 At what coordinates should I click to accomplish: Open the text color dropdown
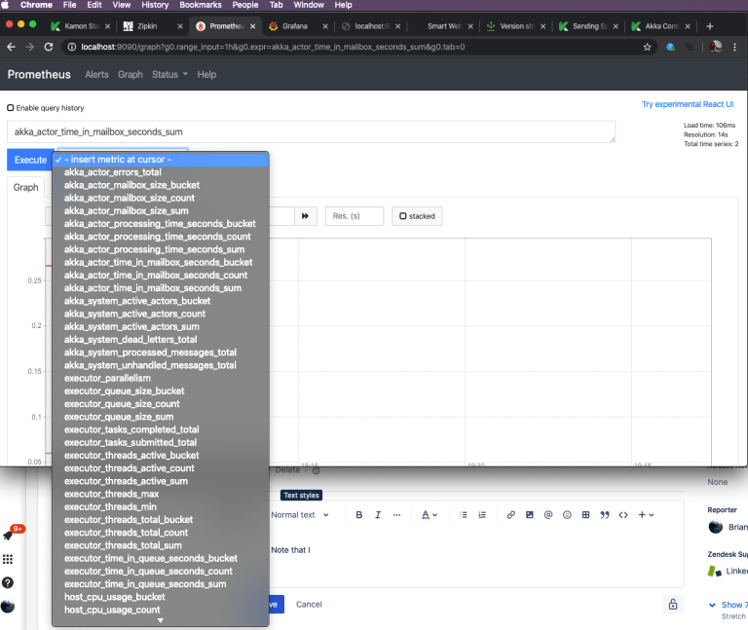(430, 514)
